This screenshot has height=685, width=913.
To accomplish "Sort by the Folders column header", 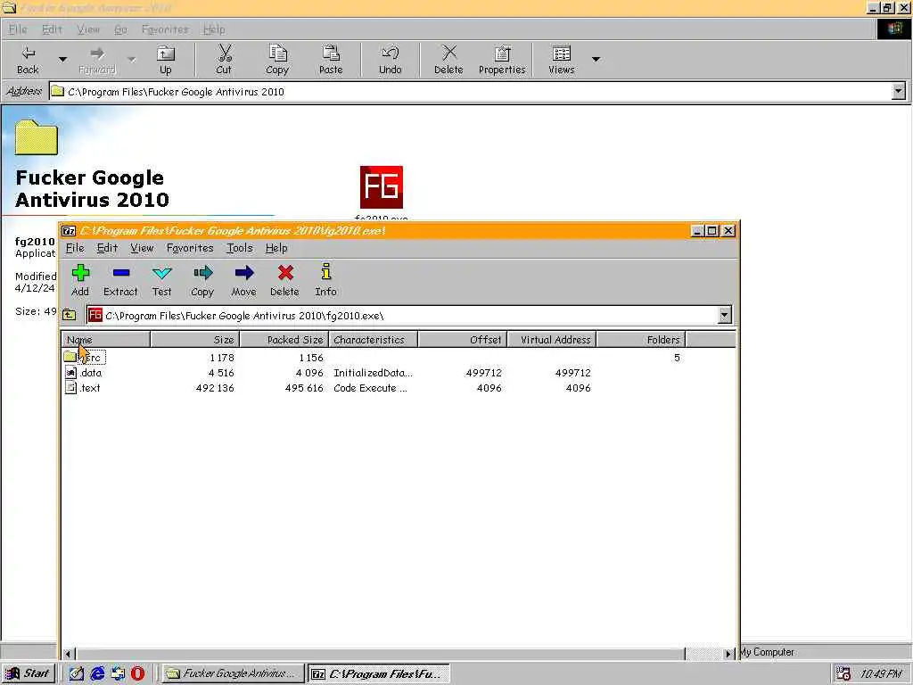I will pyautogui.click(x=641, y=340).
